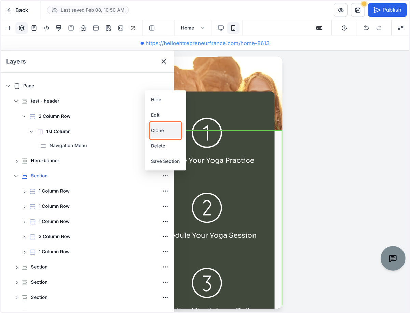Select Save Section in context menu
This screenshot has width=410, height=313.
165,161
